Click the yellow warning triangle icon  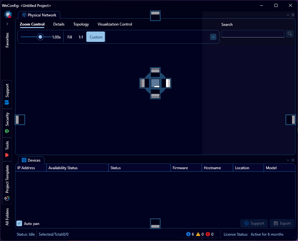[x=198, y=234]
